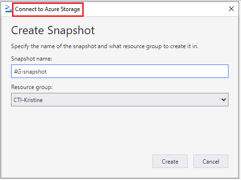
Task: Click the Cancel button
Action: coord(211,161)
